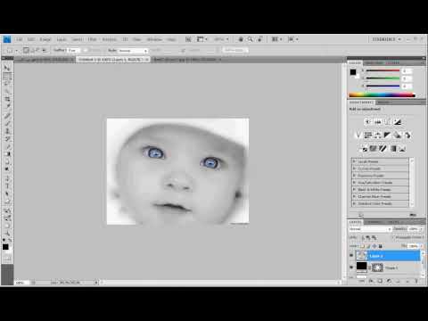Open the Style dropdown in options bar

(133, 51)
